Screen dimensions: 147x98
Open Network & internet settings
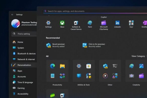(x=24, y=59)
